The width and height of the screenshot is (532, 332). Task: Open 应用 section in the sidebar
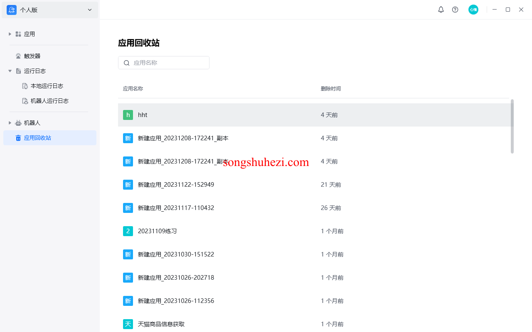50,34
